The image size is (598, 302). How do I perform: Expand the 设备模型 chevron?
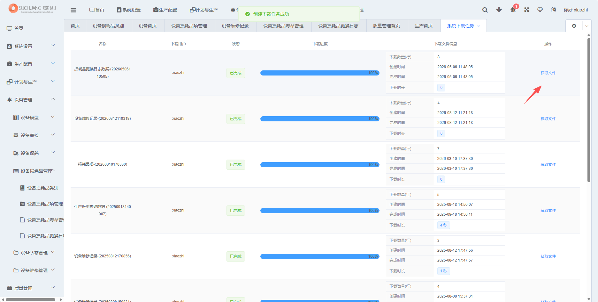tap(53, 117)
